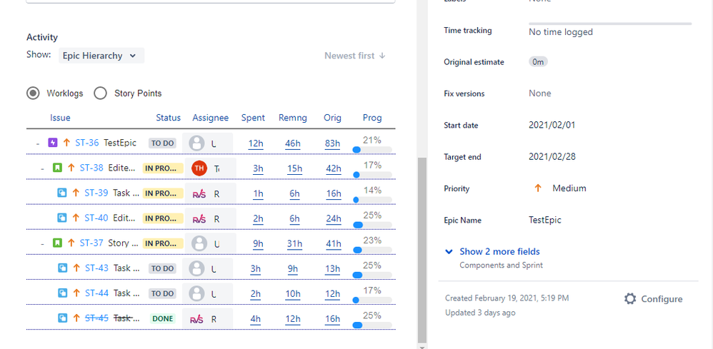Click the unassigned avatar on ST-36 row
This screenshot has width=713, height=349.
point(197,143)
